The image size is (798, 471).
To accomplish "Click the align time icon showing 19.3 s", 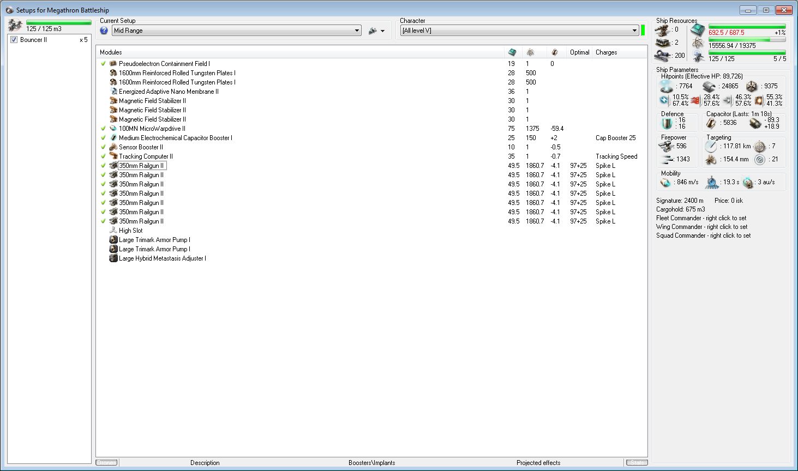I will click(x=712, y=183).
